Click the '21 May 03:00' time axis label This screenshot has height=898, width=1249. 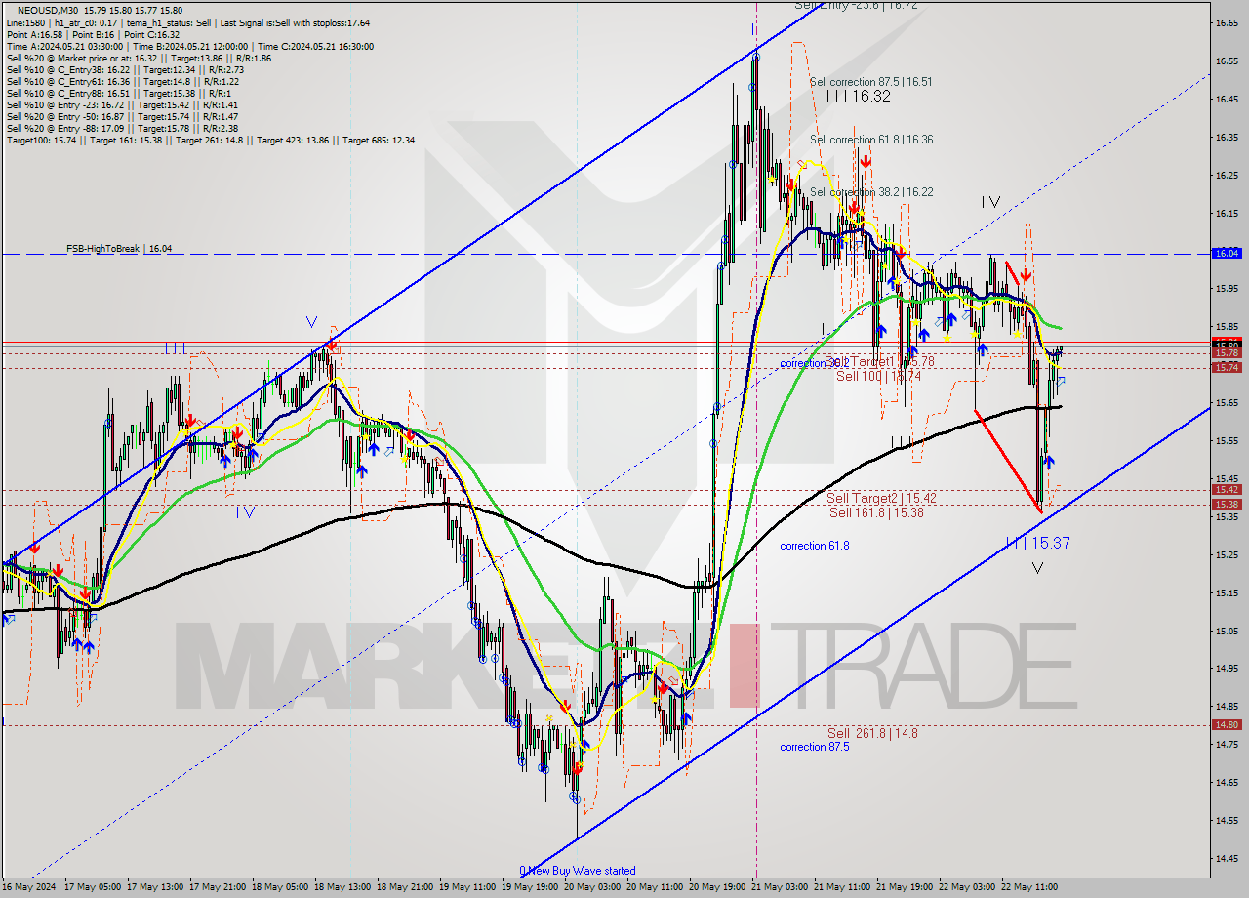[x=780, y=887]
